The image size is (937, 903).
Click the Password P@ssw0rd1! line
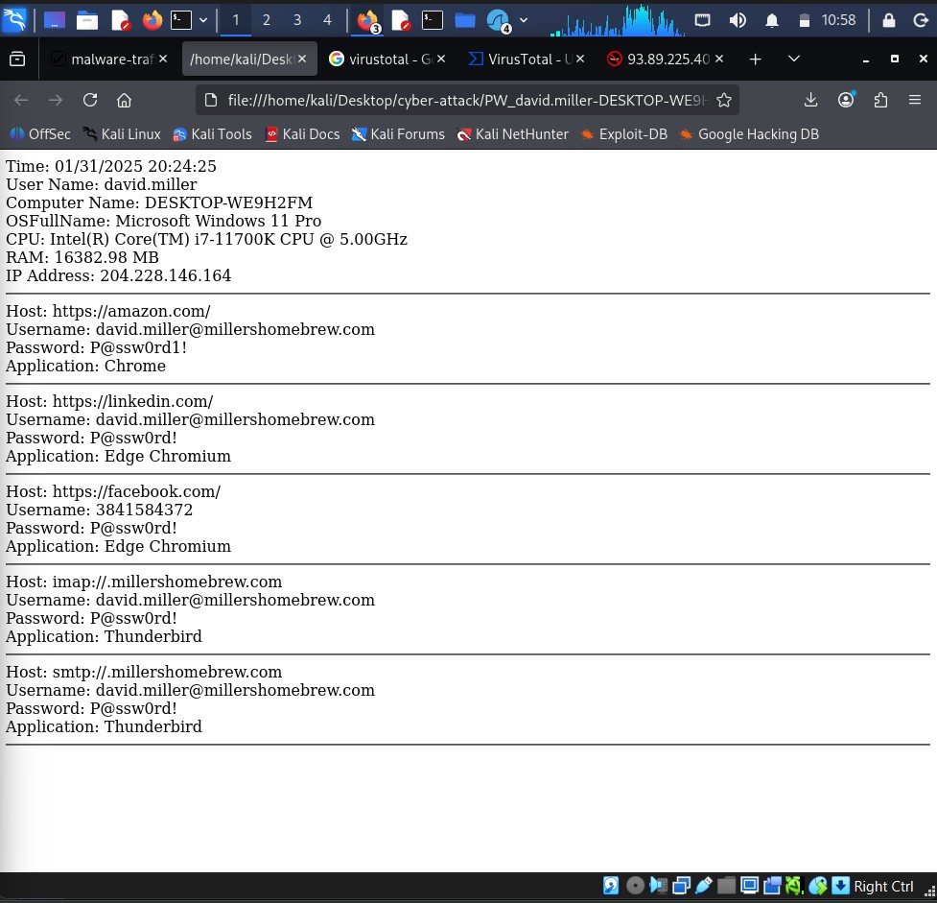[x=96, y=347]
